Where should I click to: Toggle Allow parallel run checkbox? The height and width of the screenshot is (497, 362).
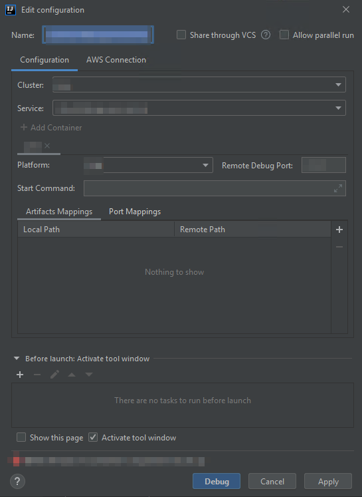click(284, 35)
